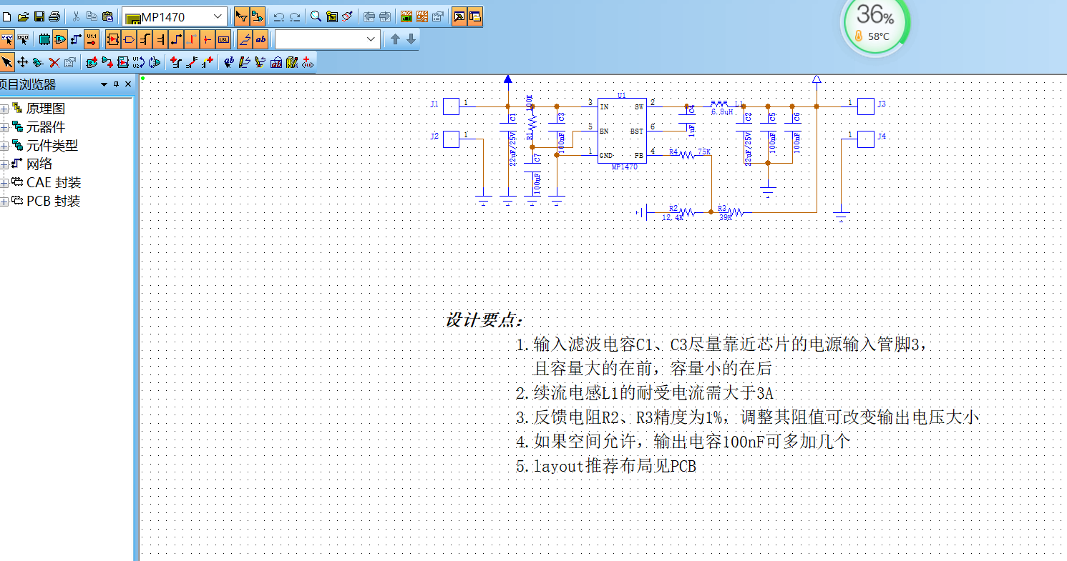Image resolution: width=1067 pixels, height=561 pixels.
Task: Create a new schematic file
Action: coord(6,16)
